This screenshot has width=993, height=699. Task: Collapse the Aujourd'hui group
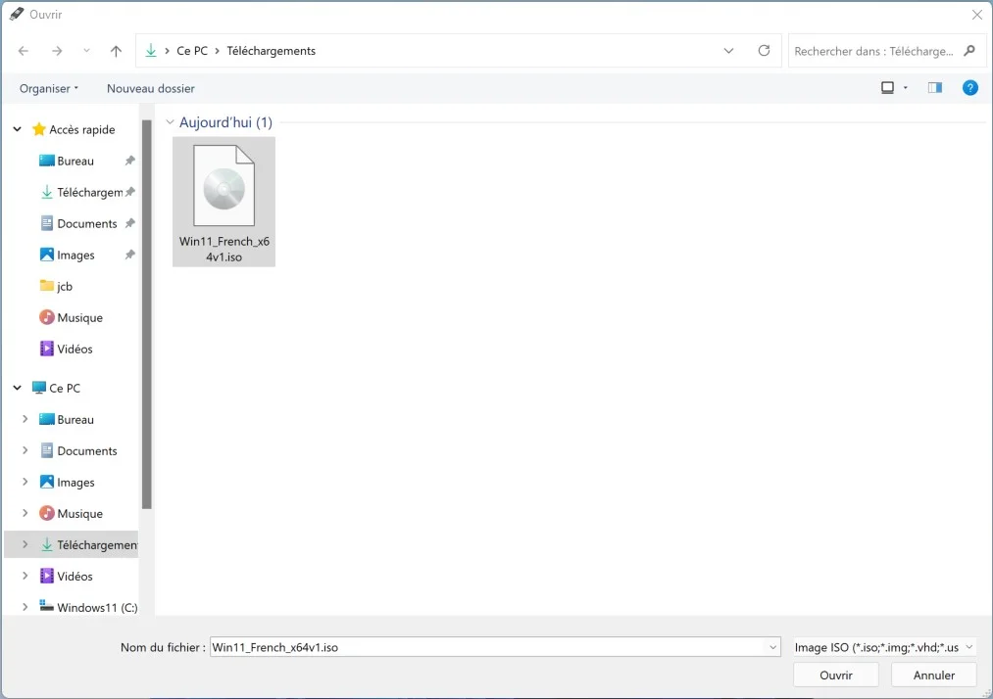tap(170, 121)
